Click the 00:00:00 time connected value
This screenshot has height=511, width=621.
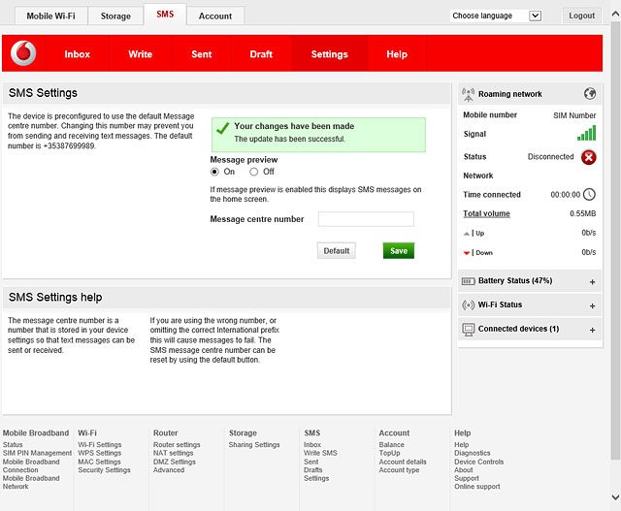click(x=565, y=195)
